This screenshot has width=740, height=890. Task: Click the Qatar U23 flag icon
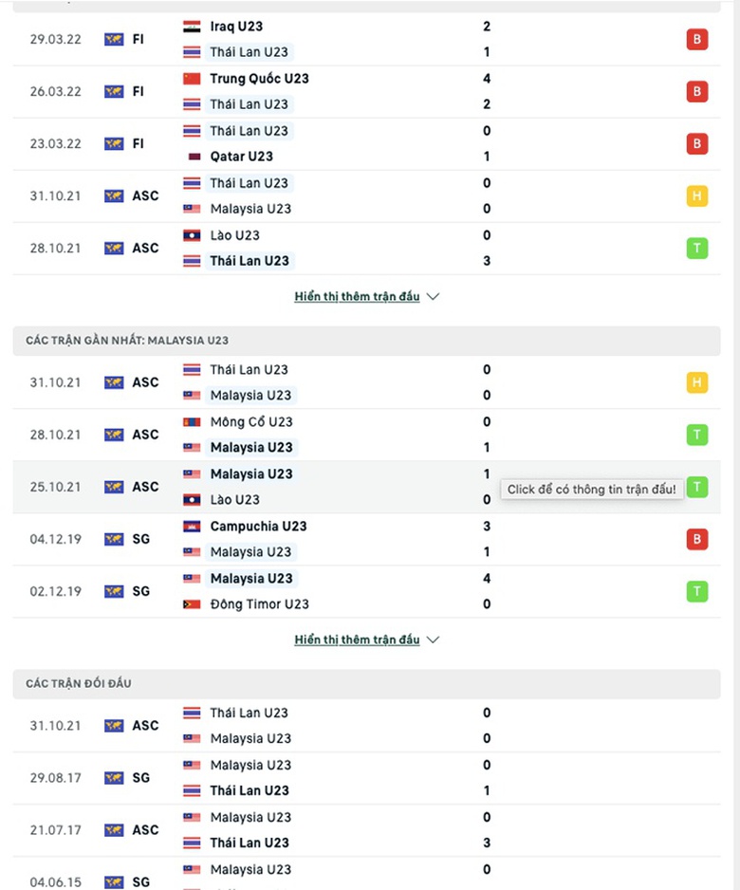coord(192,157)
